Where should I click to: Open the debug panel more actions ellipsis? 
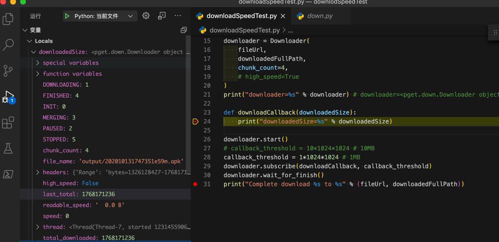click(x=178, y=15)
